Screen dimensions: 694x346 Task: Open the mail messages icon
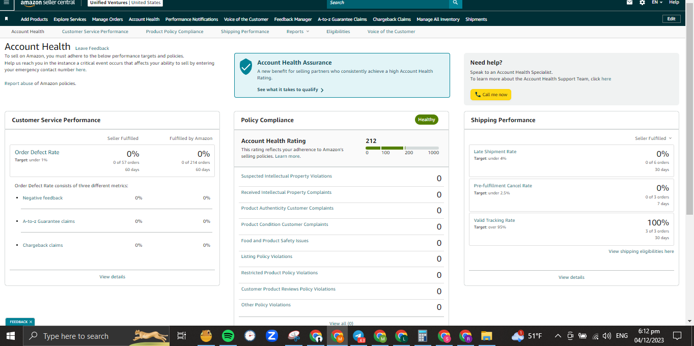tap(629, 3)
